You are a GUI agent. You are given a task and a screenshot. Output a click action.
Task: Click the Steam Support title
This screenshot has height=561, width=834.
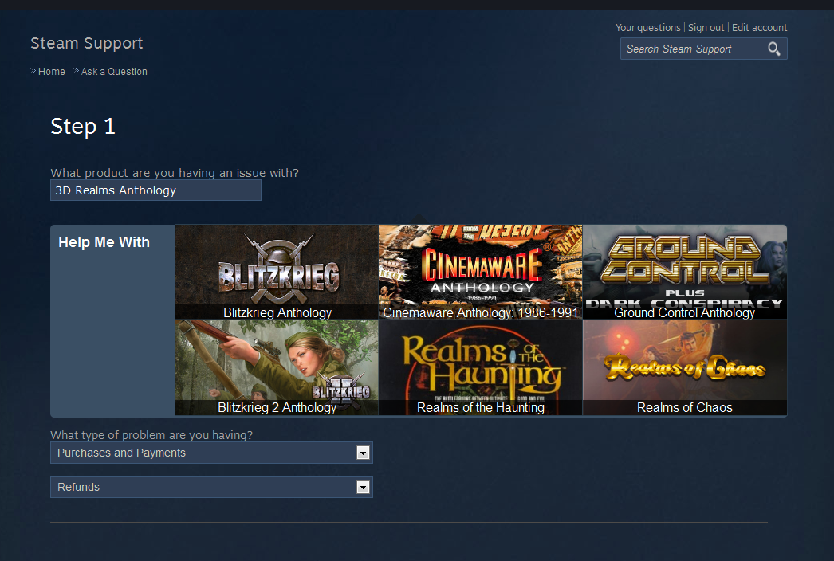coord(87,43)
